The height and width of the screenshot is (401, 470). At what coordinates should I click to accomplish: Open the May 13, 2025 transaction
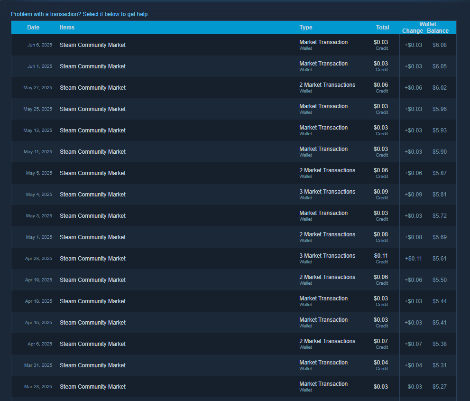[234, 130]
